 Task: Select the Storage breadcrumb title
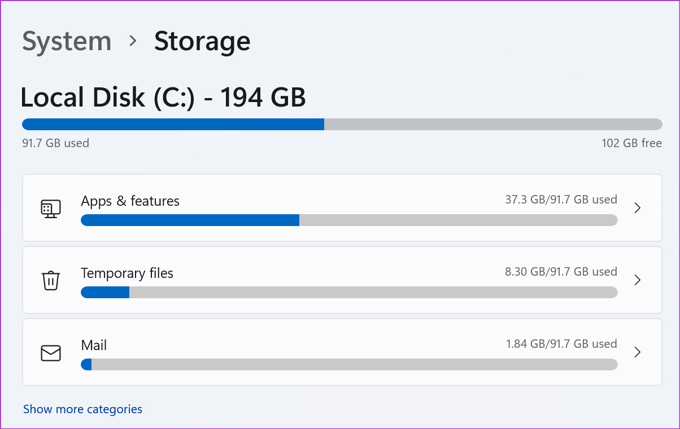(202, 42)
